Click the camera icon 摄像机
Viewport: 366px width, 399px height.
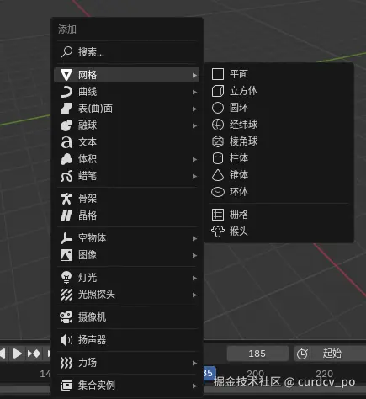[66, 317]
